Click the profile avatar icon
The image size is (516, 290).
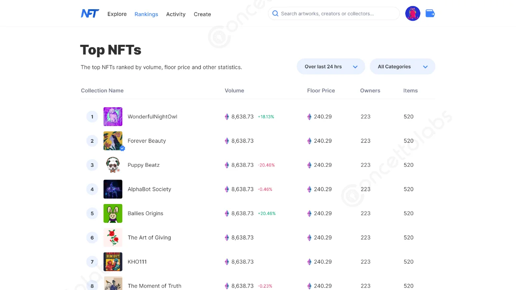[x=412, y=13]
